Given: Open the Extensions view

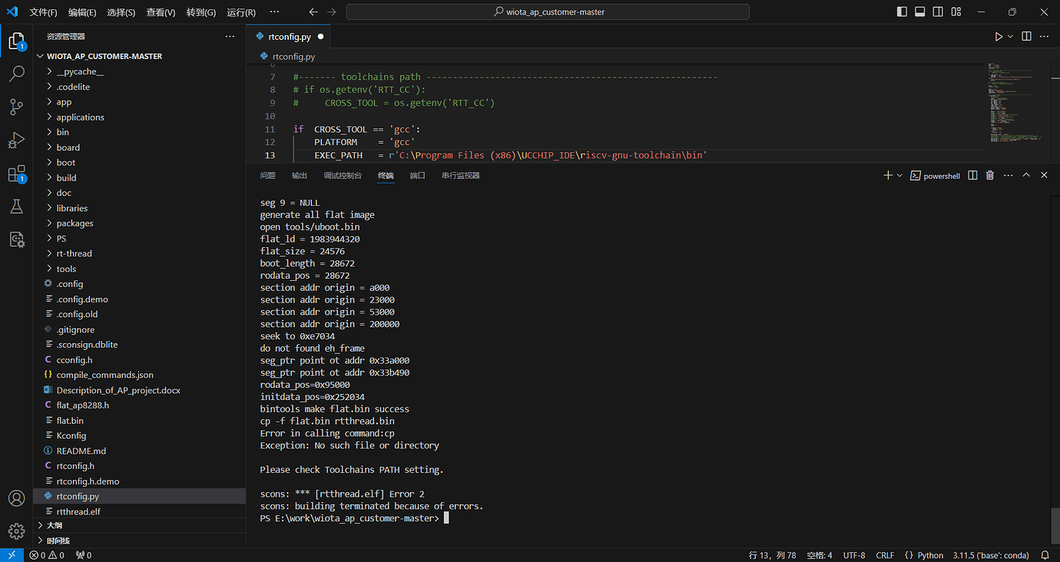Looking at the screenshot, I should 16,174.
